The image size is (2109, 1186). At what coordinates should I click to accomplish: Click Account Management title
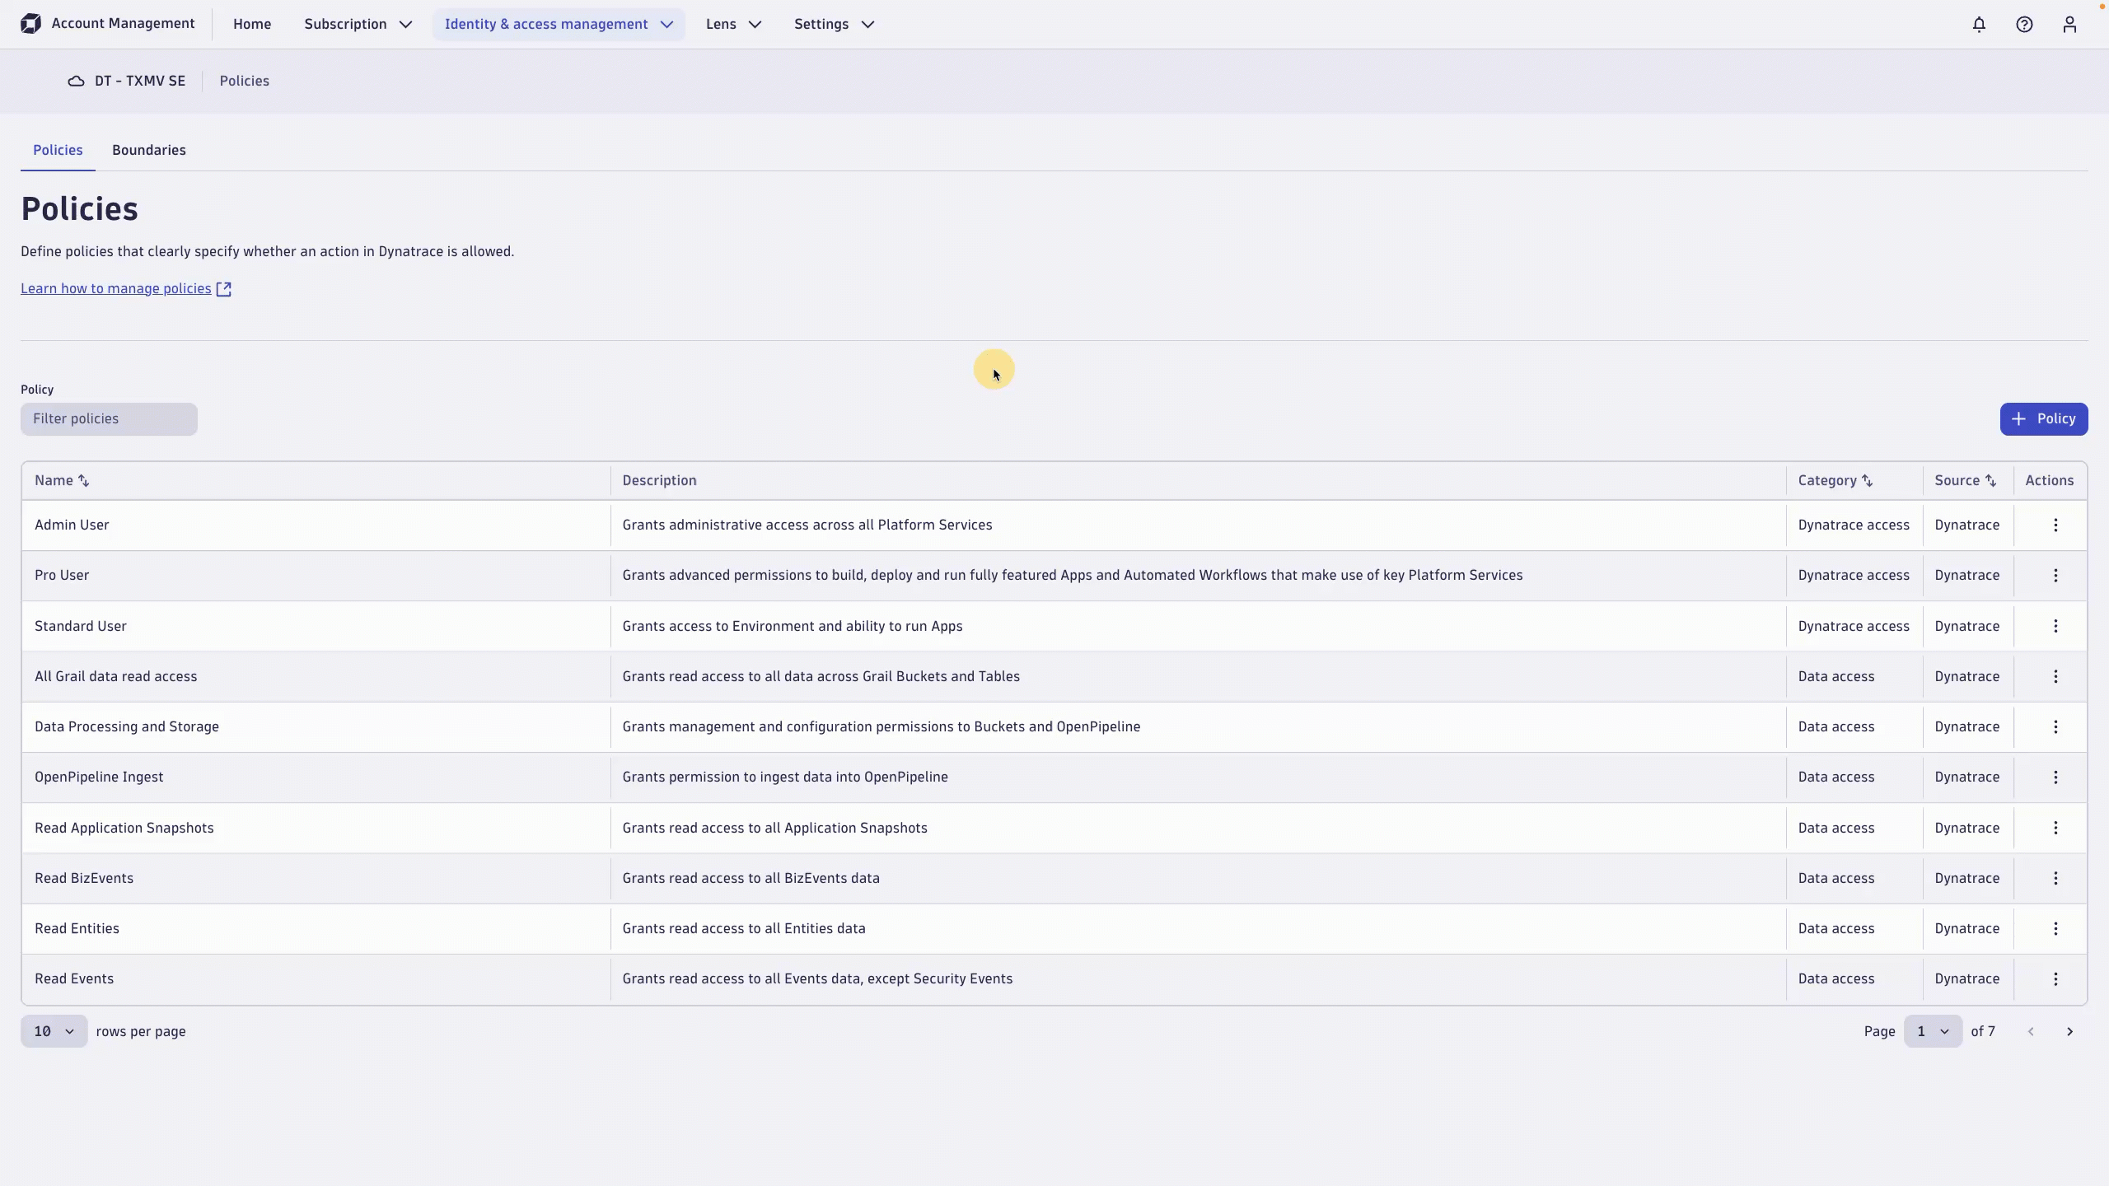[123, 24]
